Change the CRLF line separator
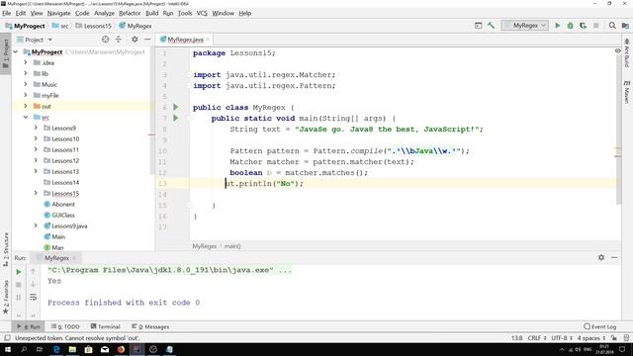The width and height of the screenshot is (633, 356). point(537,338)
